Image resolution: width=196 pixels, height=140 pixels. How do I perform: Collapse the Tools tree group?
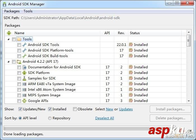(8, 39)
